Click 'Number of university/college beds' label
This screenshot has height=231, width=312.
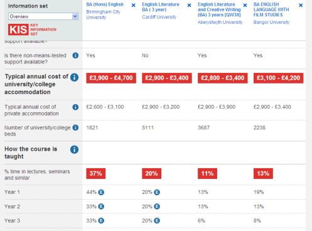(37, 131)
